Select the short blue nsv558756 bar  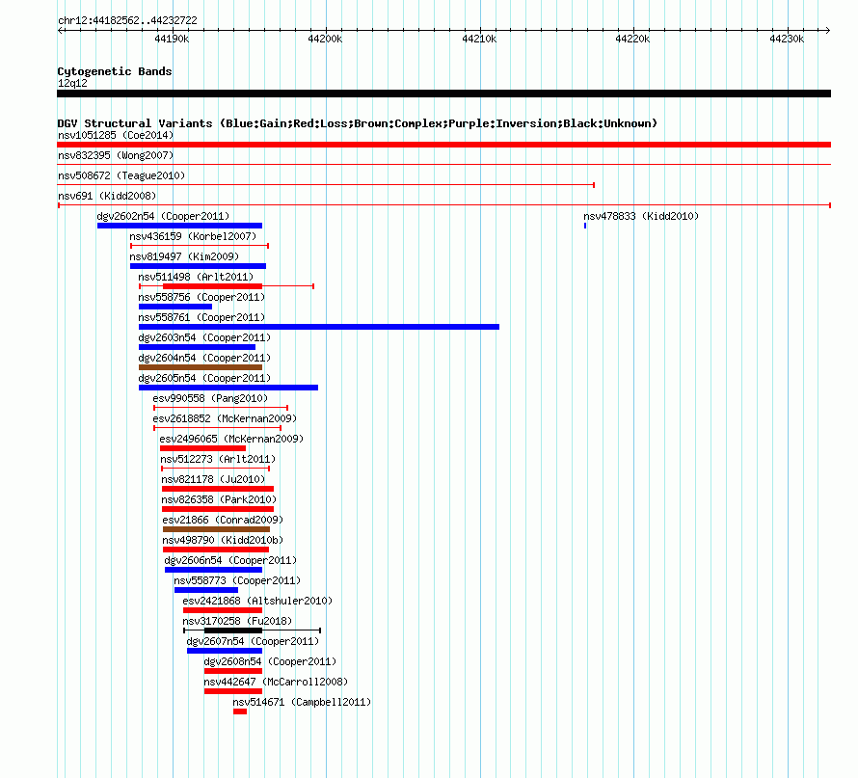pyautogui.click(x=175, y=307)
